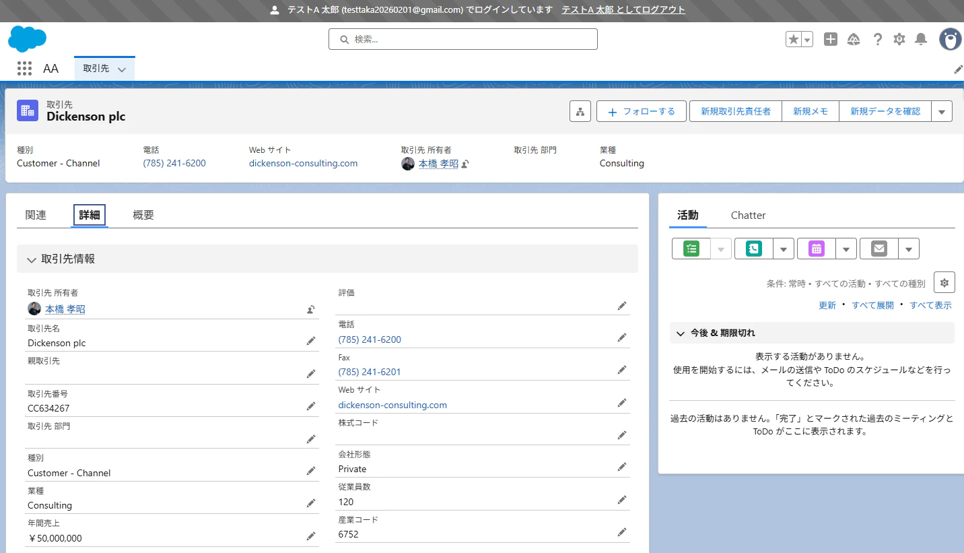Viewport: 964px width, 553px height.
Task: Open the help question mark icon
Action: pos(877,40)
